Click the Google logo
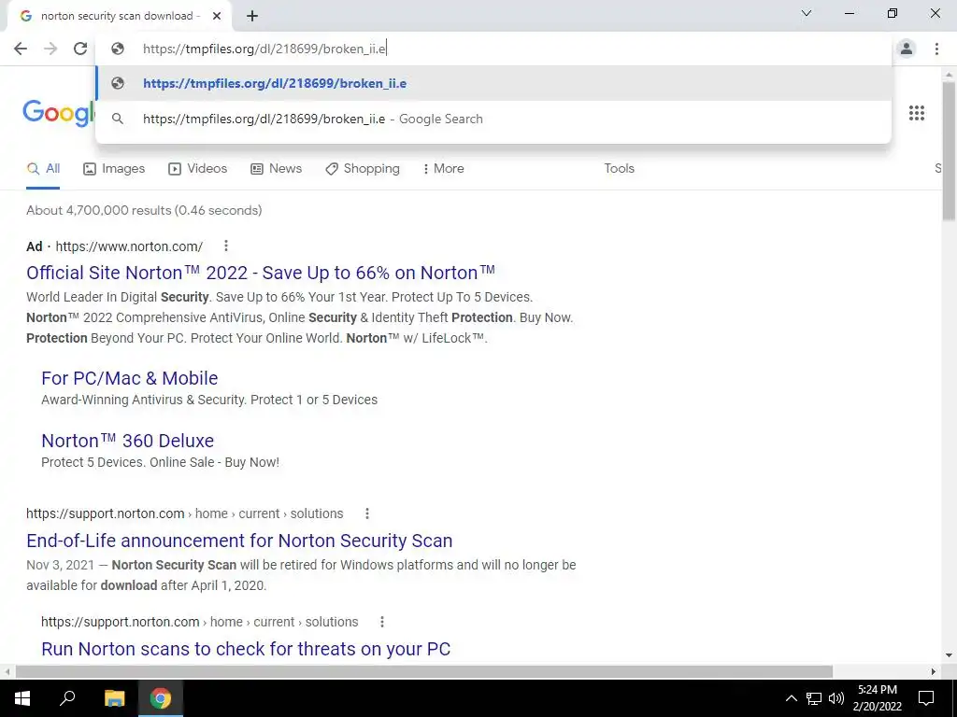The image size is (957, 717). 59,113
